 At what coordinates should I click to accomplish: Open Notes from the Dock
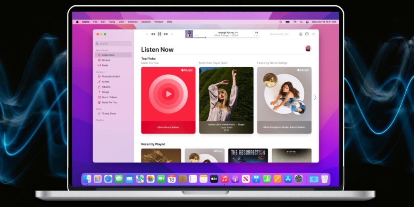click(x=204, y=179)
